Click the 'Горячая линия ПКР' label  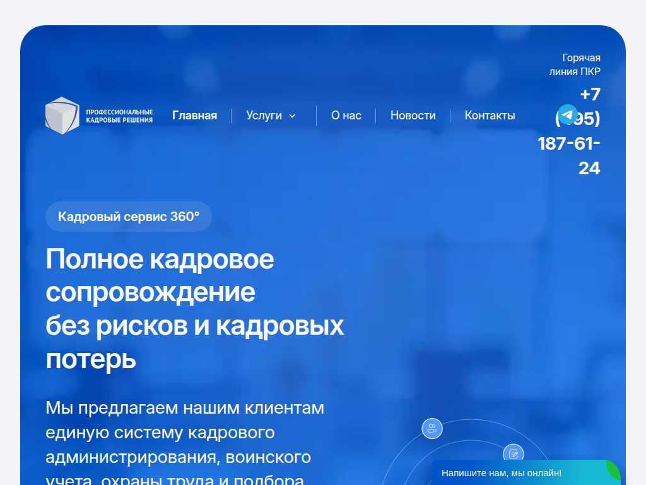coord(575,64)
